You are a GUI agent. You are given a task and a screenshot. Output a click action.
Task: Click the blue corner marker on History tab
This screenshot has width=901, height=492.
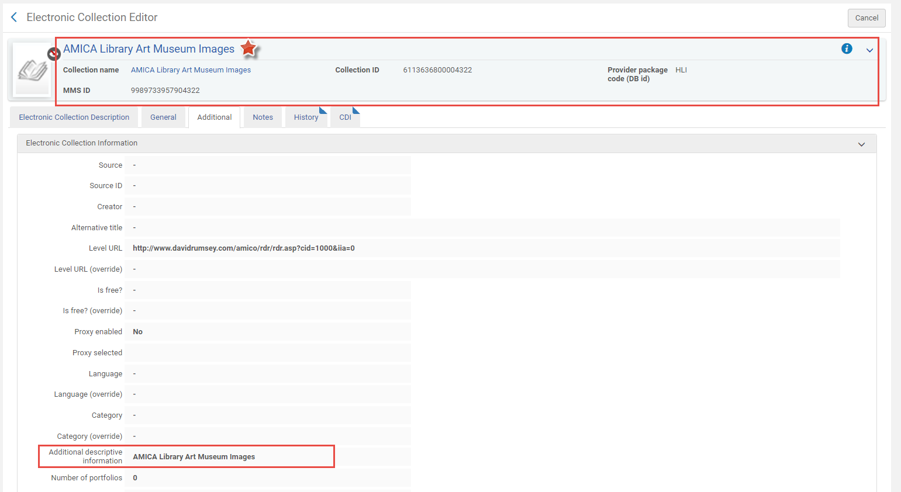323,110
